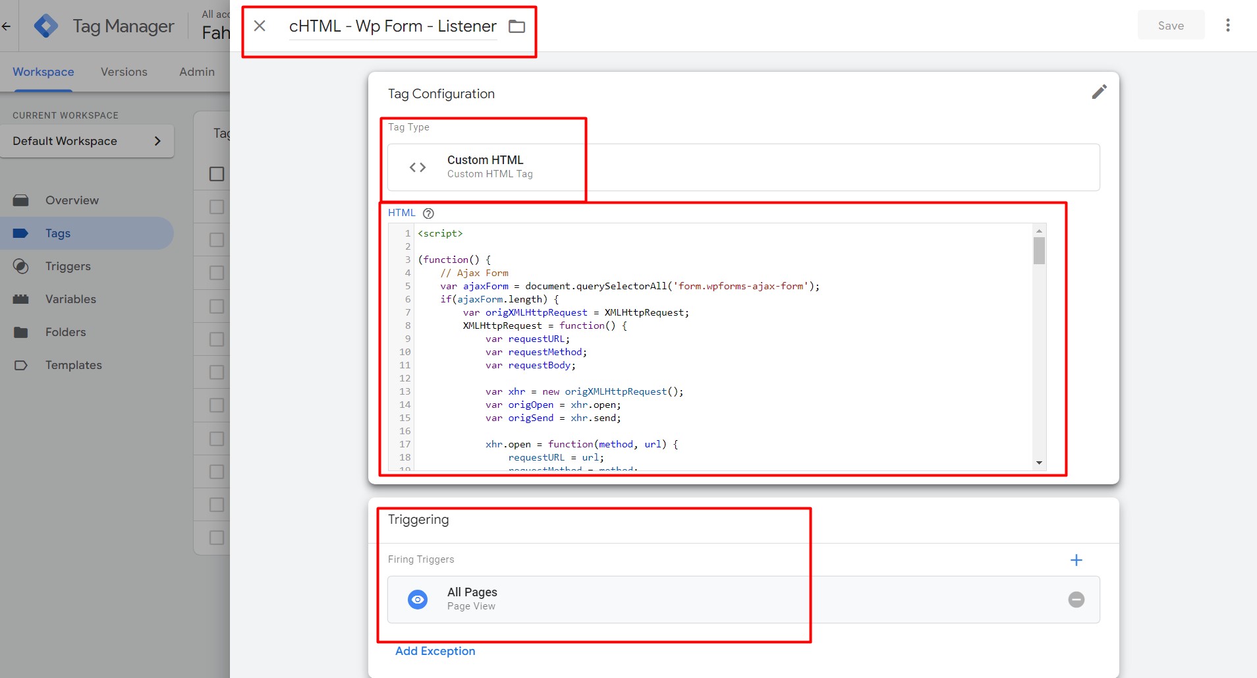This screenshot has width=1257, height=678.
Task: Click the folder icon beside tag name
Action: coord(517,26)
